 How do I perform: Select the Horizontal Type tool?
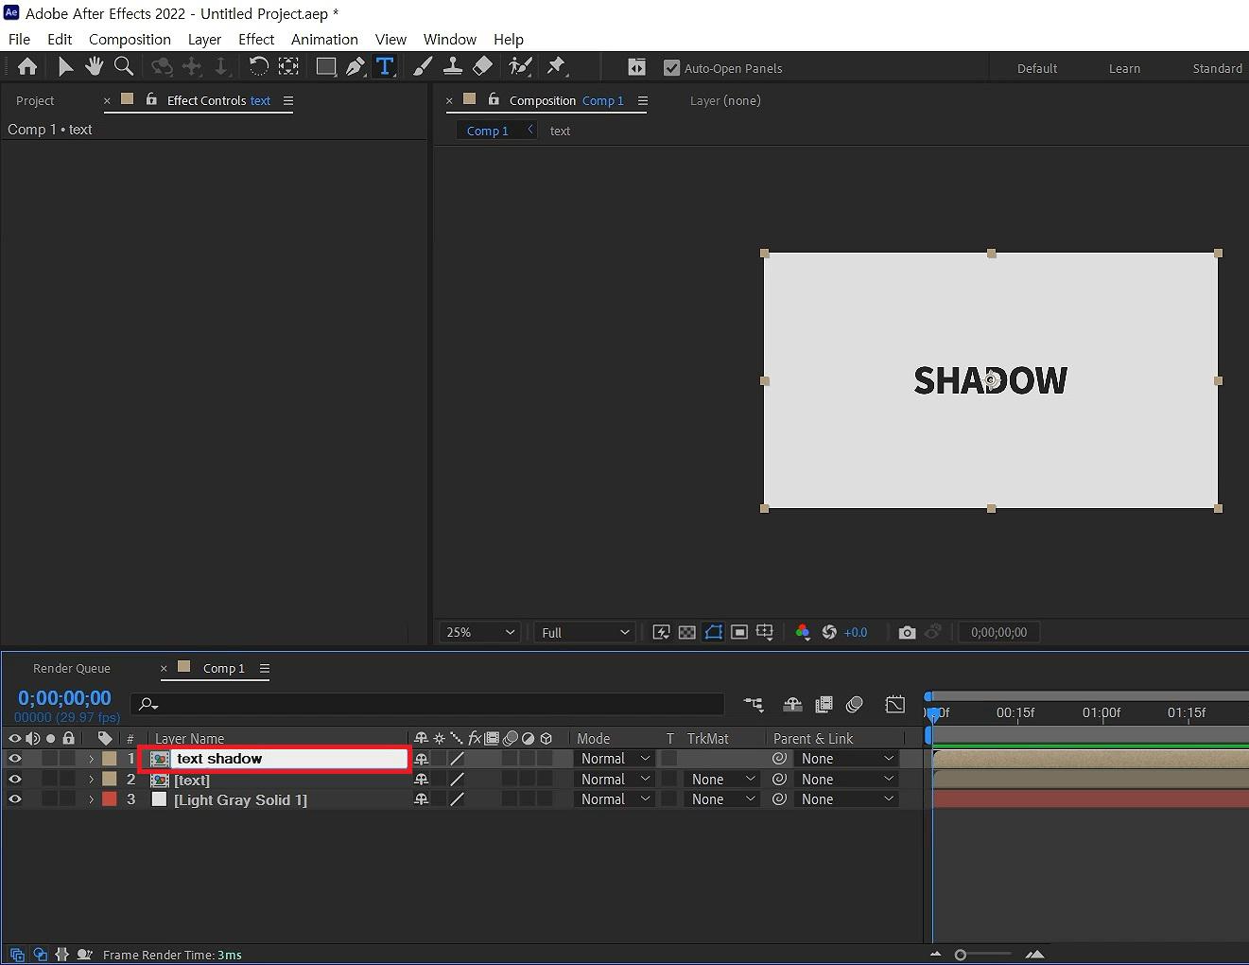385,66
